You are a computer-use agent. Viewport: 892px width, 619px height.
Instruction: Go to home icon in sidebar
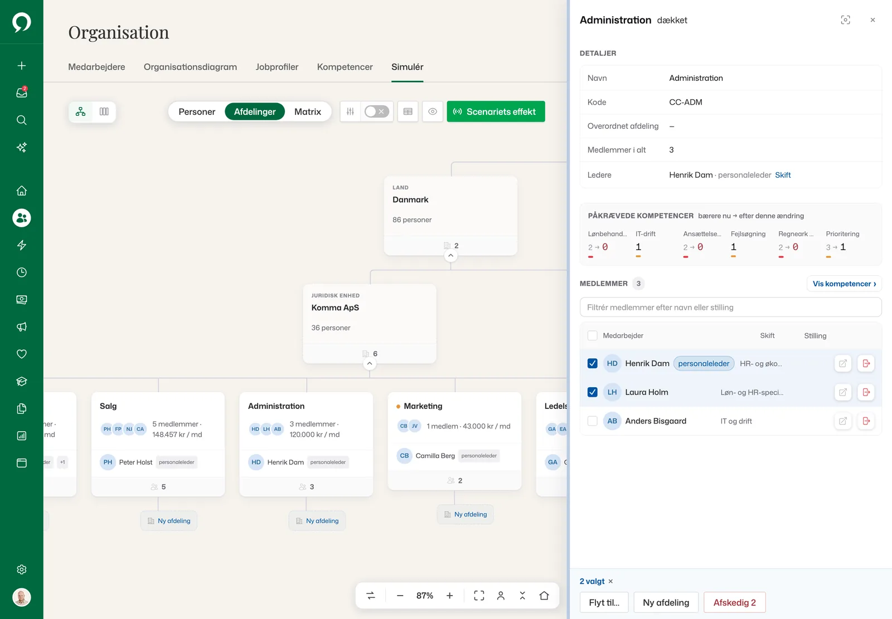click(22, 191)
